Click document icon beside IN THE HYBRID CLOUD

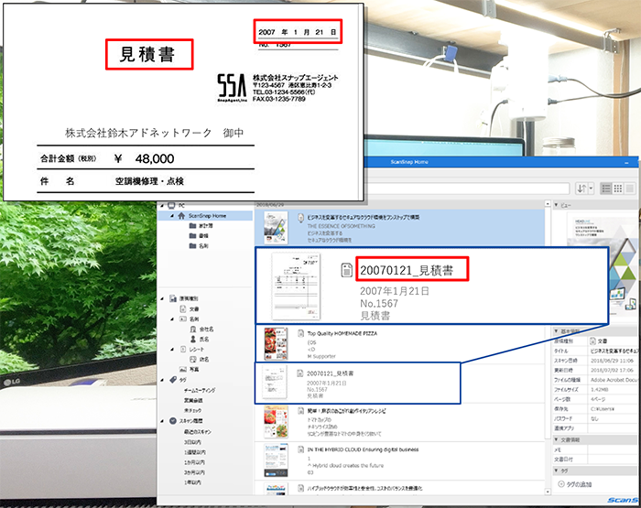click(x=300, y=449)
